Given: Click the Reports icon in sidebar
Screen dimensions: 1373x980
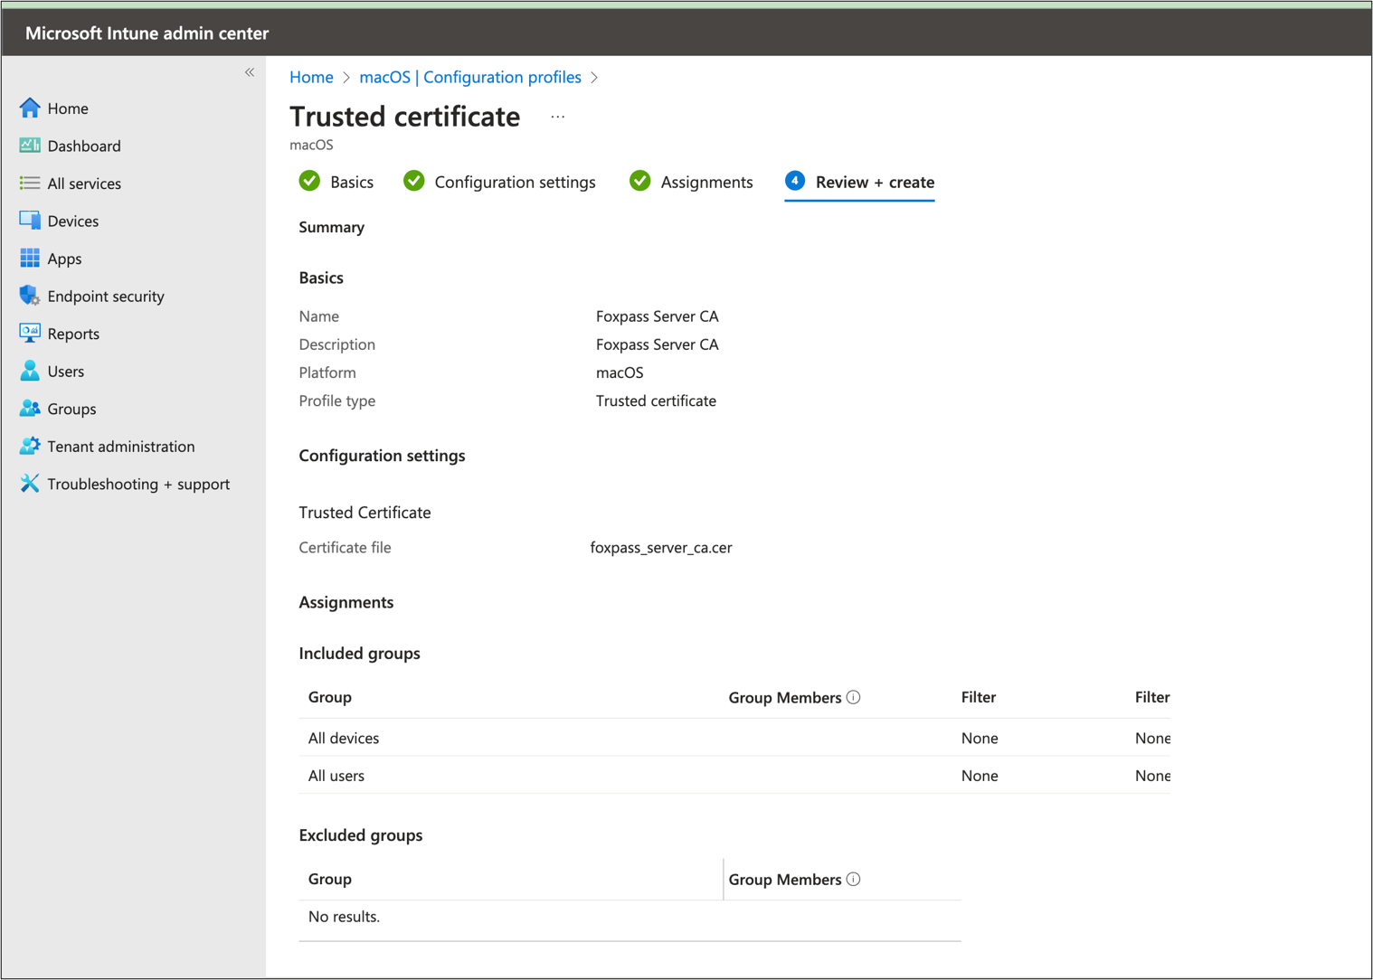Looking at the screenshot, I should 30,334.
